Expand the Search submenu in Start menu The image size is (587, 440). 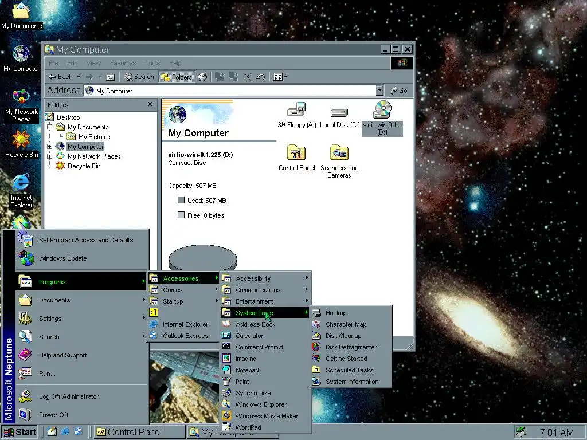[81, 337]
